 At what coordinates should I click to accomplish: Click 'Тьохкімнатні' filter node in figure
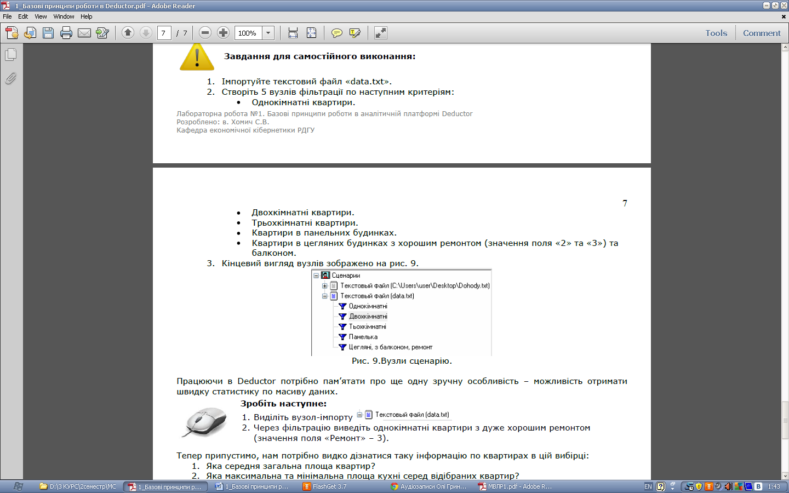point(367,327)
